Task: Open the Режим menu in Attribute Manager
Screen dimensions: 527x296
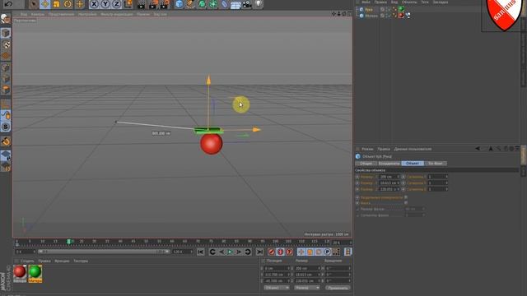Action: [367, 149]
